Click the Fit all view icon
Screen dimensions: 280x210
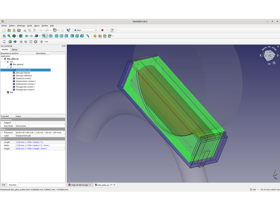coord(4,36)
